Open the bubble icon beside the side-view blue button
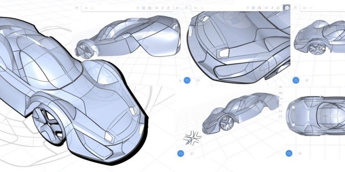345x172 pixels. tap(307, 80)
